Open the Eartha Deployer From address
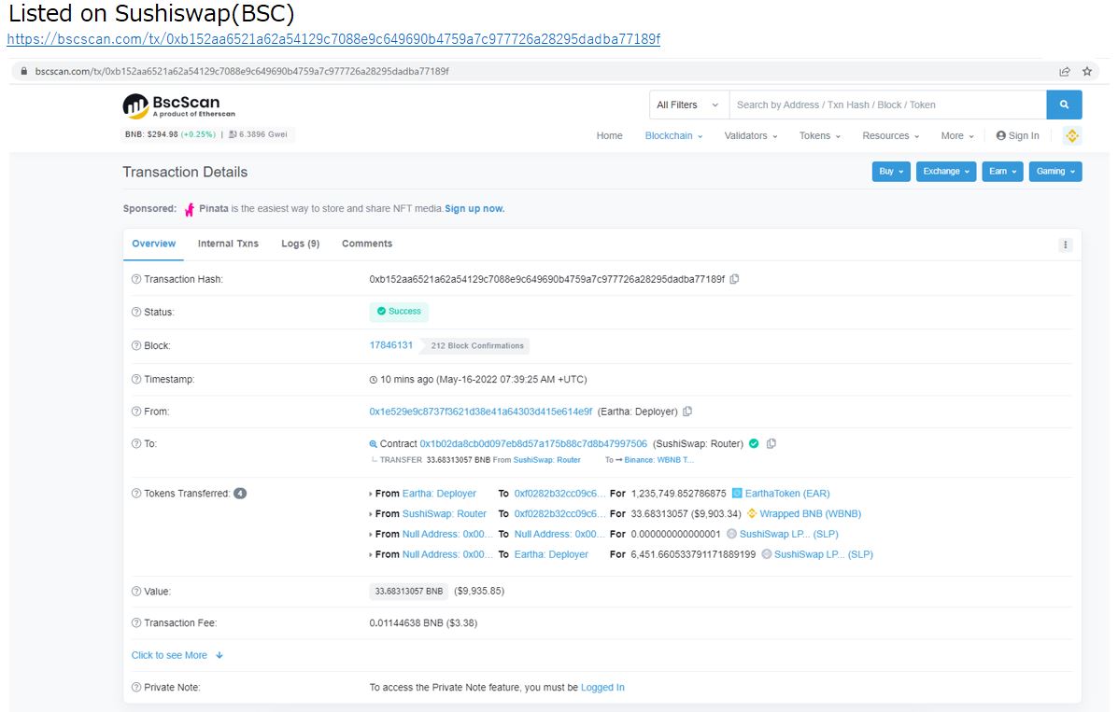Viewport: 1118px width, 712px height. [x=481, y=412]
